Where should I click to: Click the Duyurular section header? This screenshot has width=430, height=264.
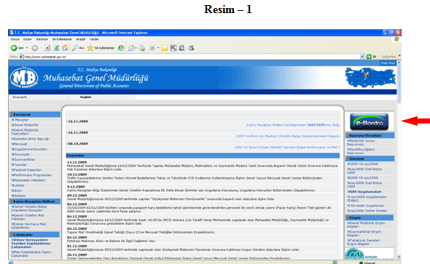coord(203,156)
